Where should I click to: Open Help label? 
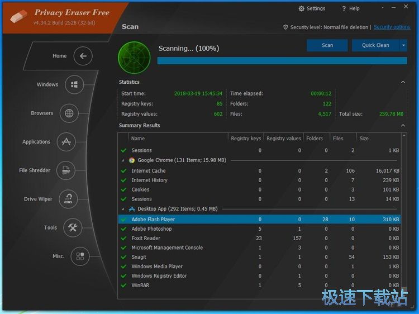(354, 8)
